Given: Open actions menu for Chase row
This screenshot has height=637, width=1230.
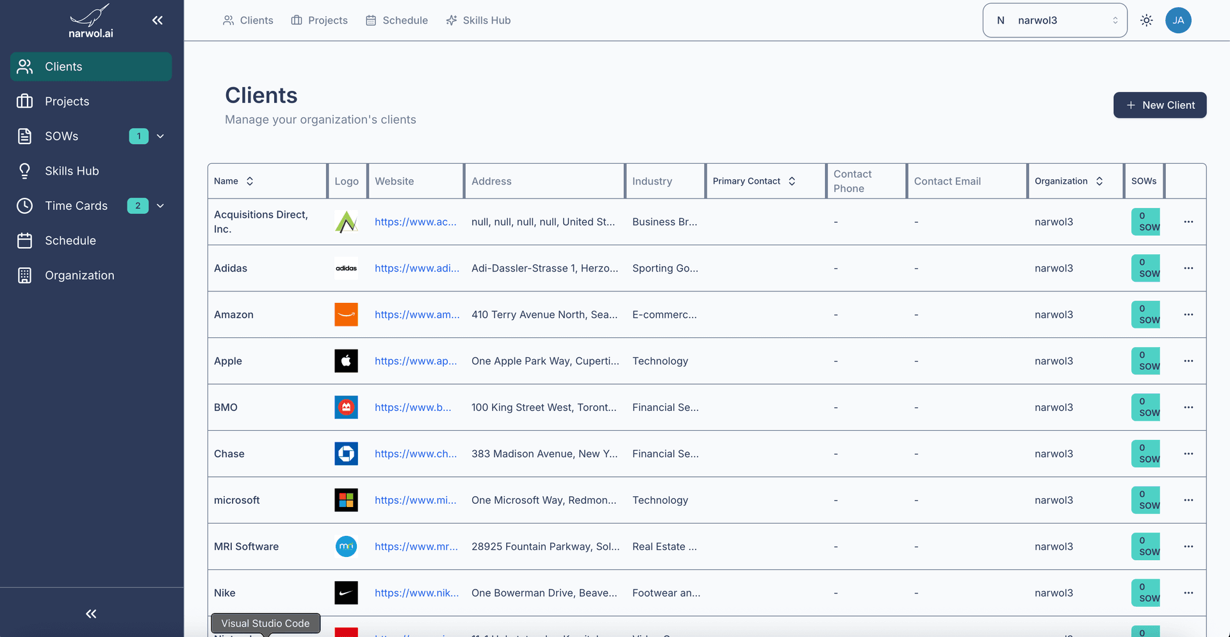Looking at the screenshot, I should (x=1188, y=454).
